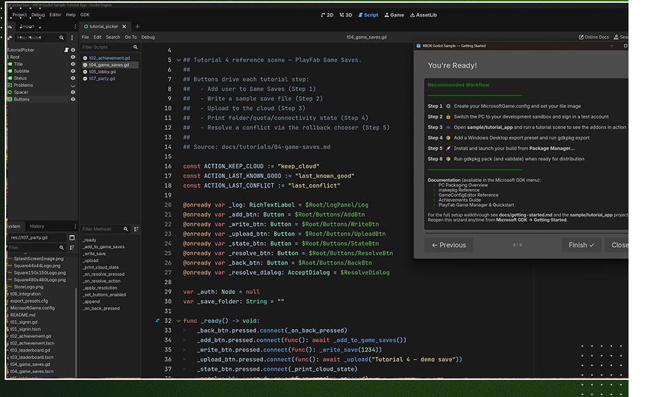The height and width of the screenshot is (397, 656).
Task: Open file sort options in FileSystem dock
Action: tap(71, 248)
